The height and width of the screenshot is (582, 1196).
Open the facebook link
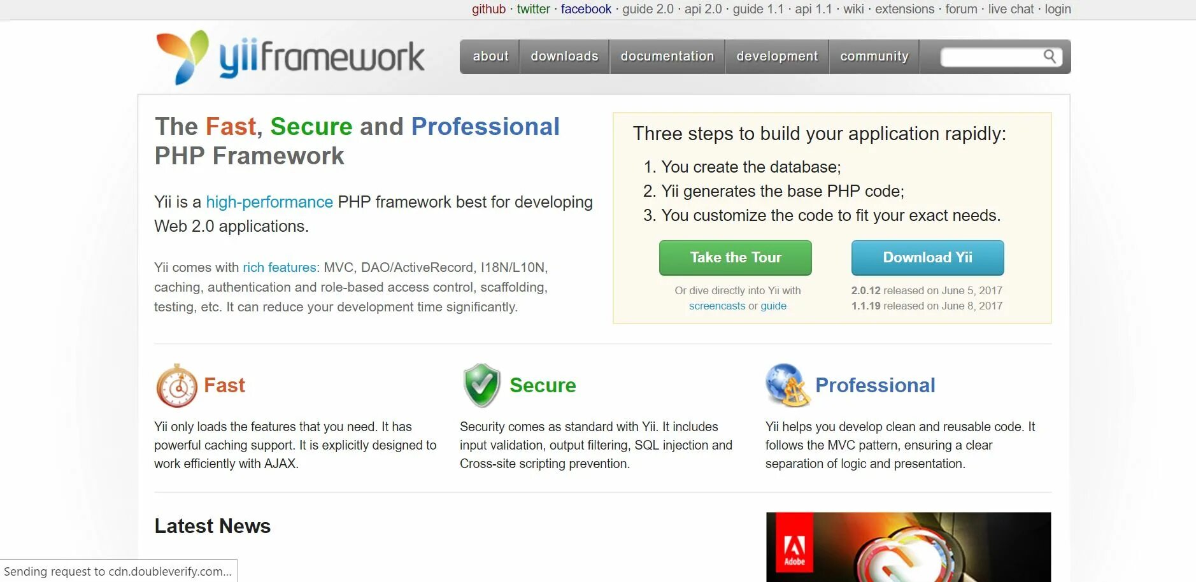tap(586, 9)
